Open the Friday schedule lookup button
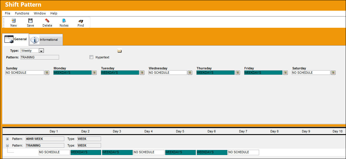This screenshot has height=159, width=346. pyautogui.click(x=285, y=73)
